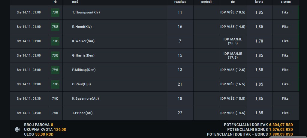Select the C.Paul(Hju) player row
The image size is (307, 138).
click(x=155, y=84)
